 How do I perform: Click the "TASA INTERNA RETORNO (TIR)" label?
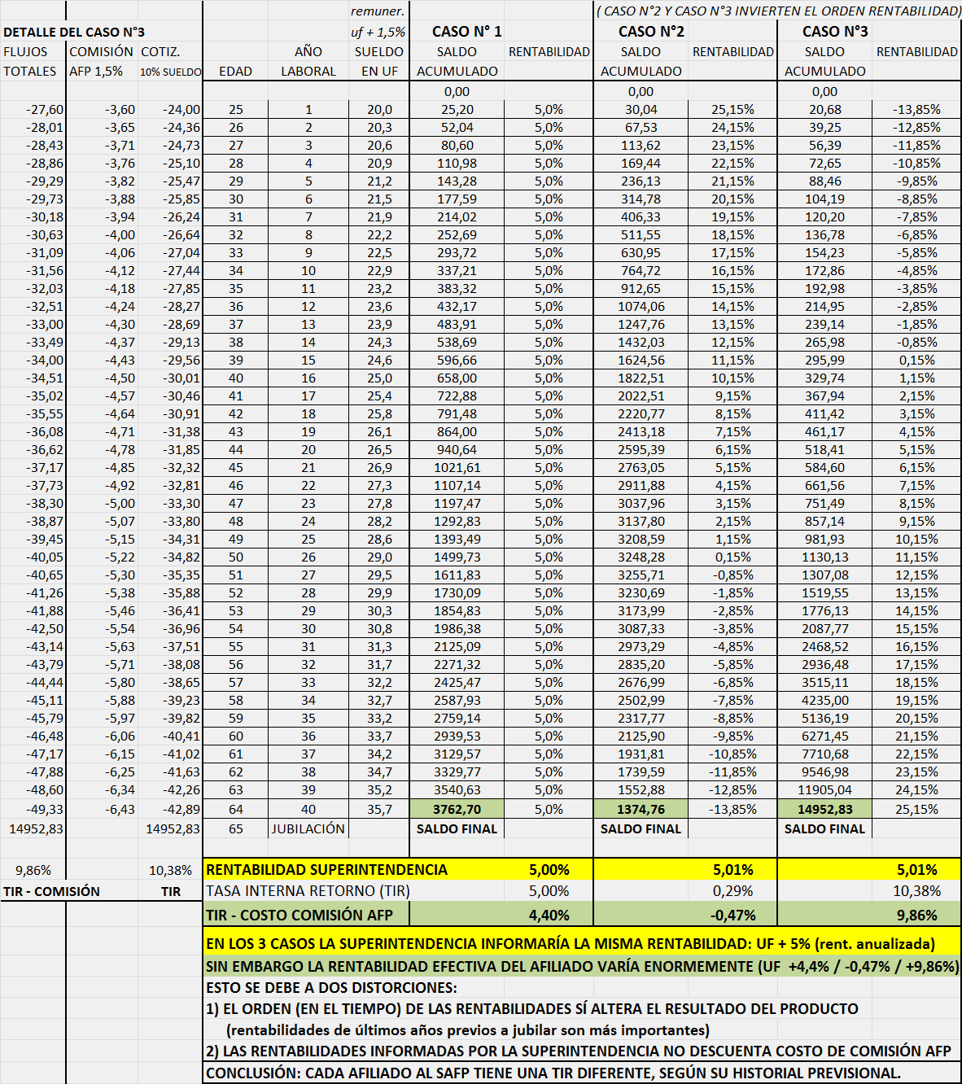click(308, 891)
